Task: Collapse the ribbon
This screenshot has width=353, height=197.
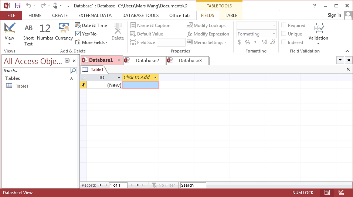Action: click(347, 51)
